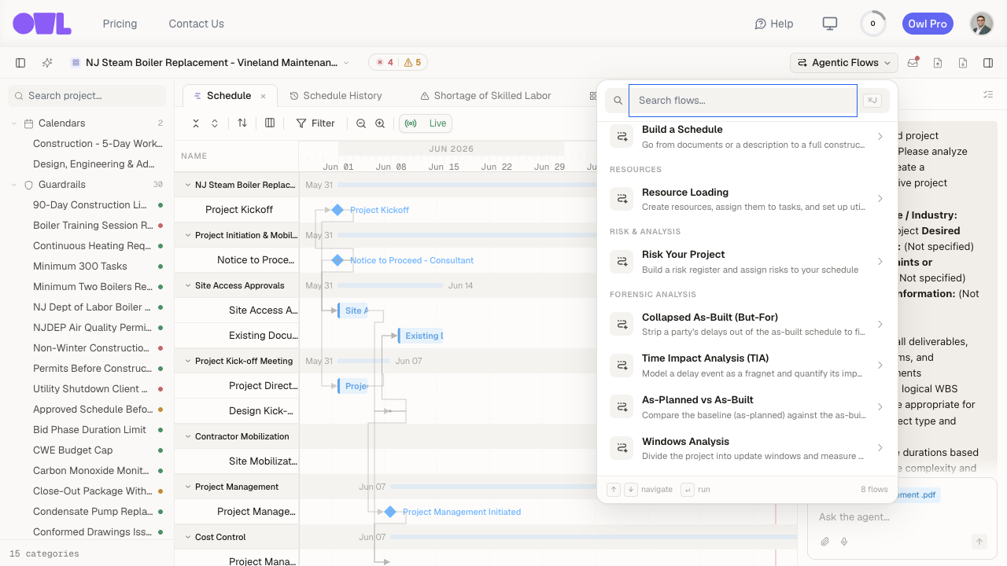Click the circular usage progress indicator
Screen dimensions: 1007x566
click(x=872, y=24)
